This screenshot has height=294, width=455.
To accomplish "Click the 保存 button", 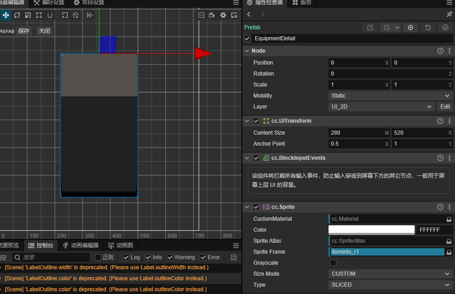I will coord(24,31).
